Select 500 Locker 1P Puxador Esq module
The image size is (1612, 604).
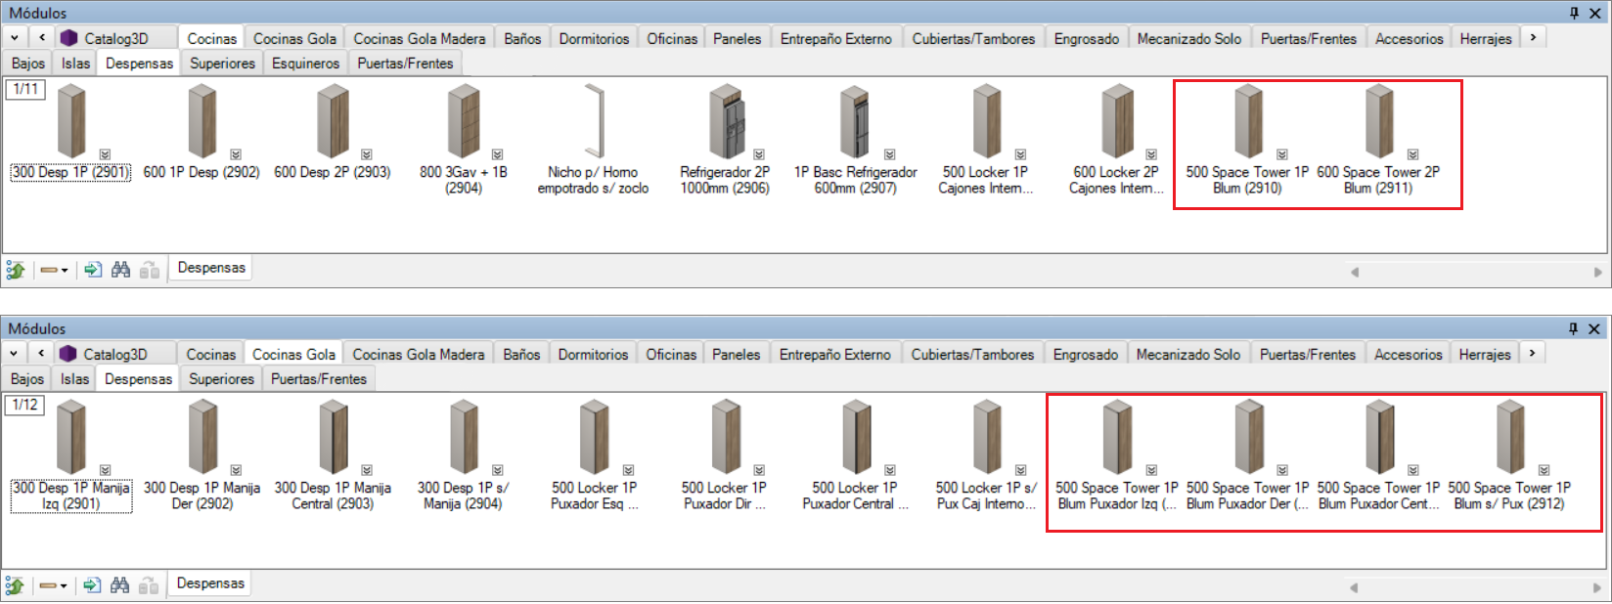pos(594,437)
